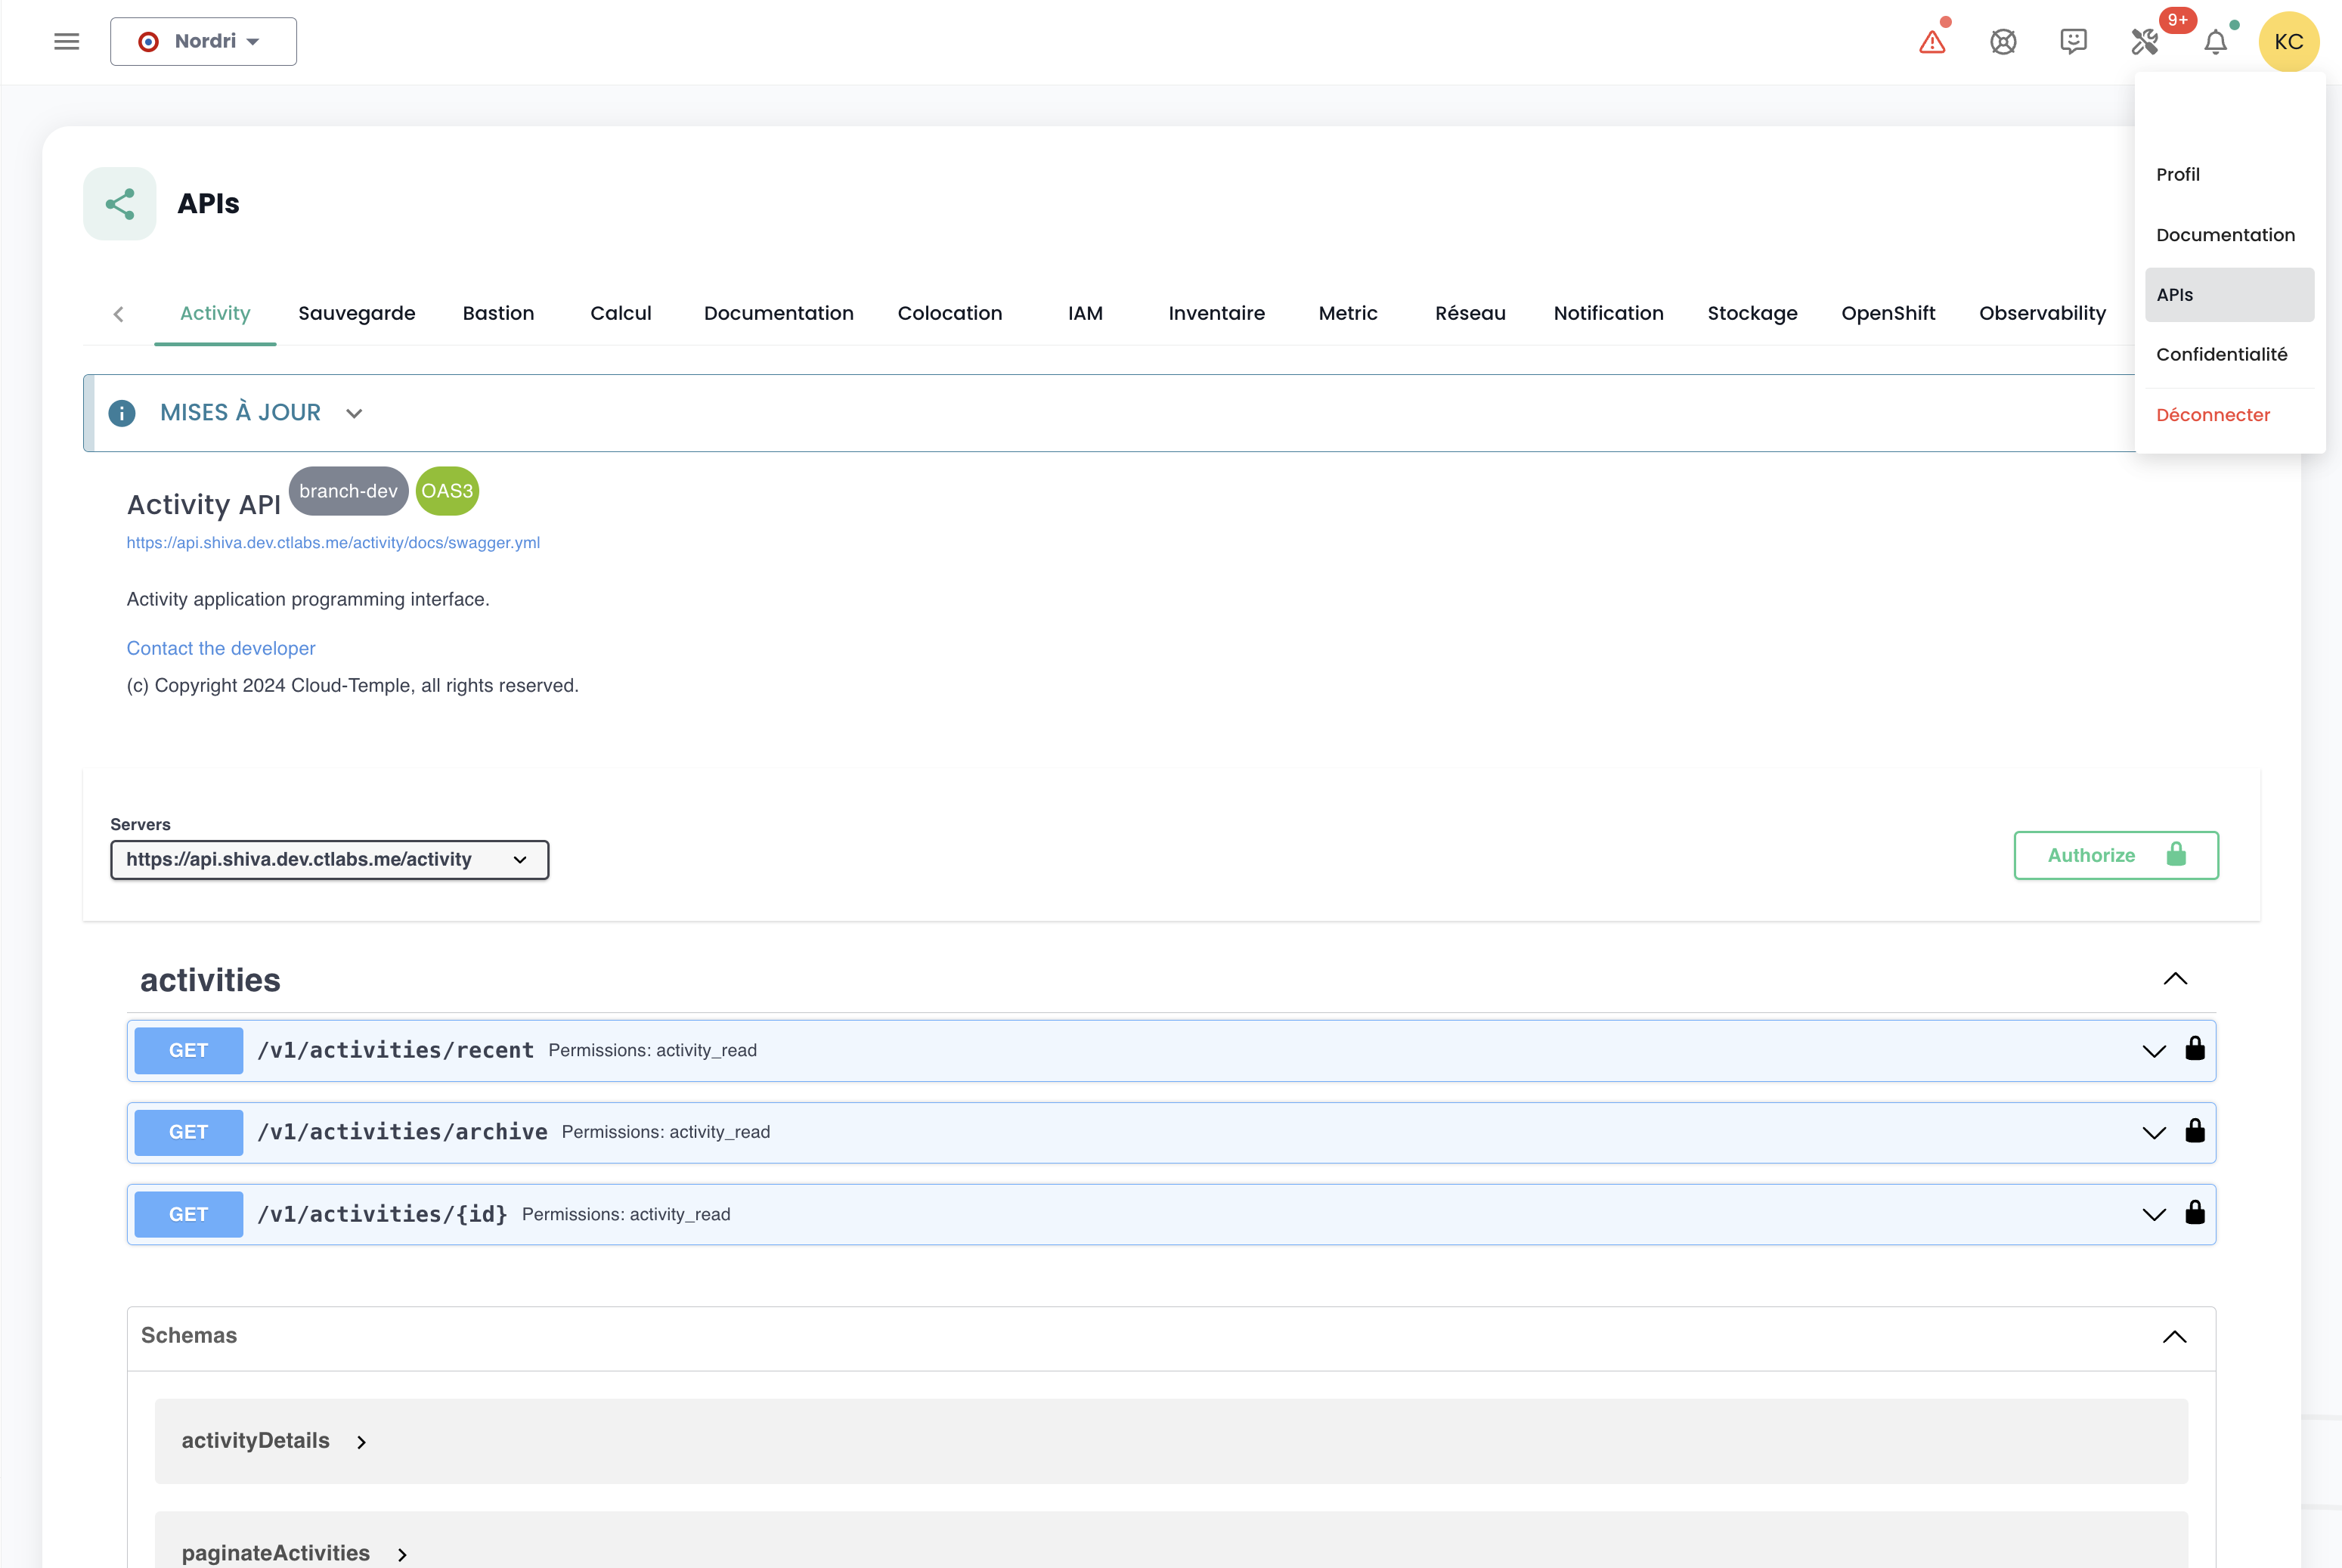Click the red warning triangle icon
Viewport: 2342px width, 1568px height.
[1932, 42]
